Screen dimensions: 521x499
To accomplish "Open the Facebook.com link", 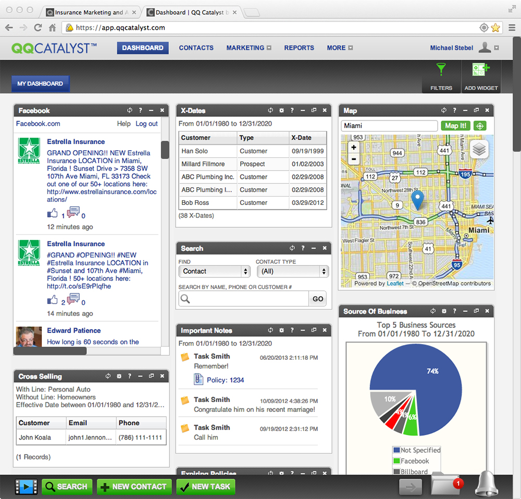I will (x=38, y=124).
